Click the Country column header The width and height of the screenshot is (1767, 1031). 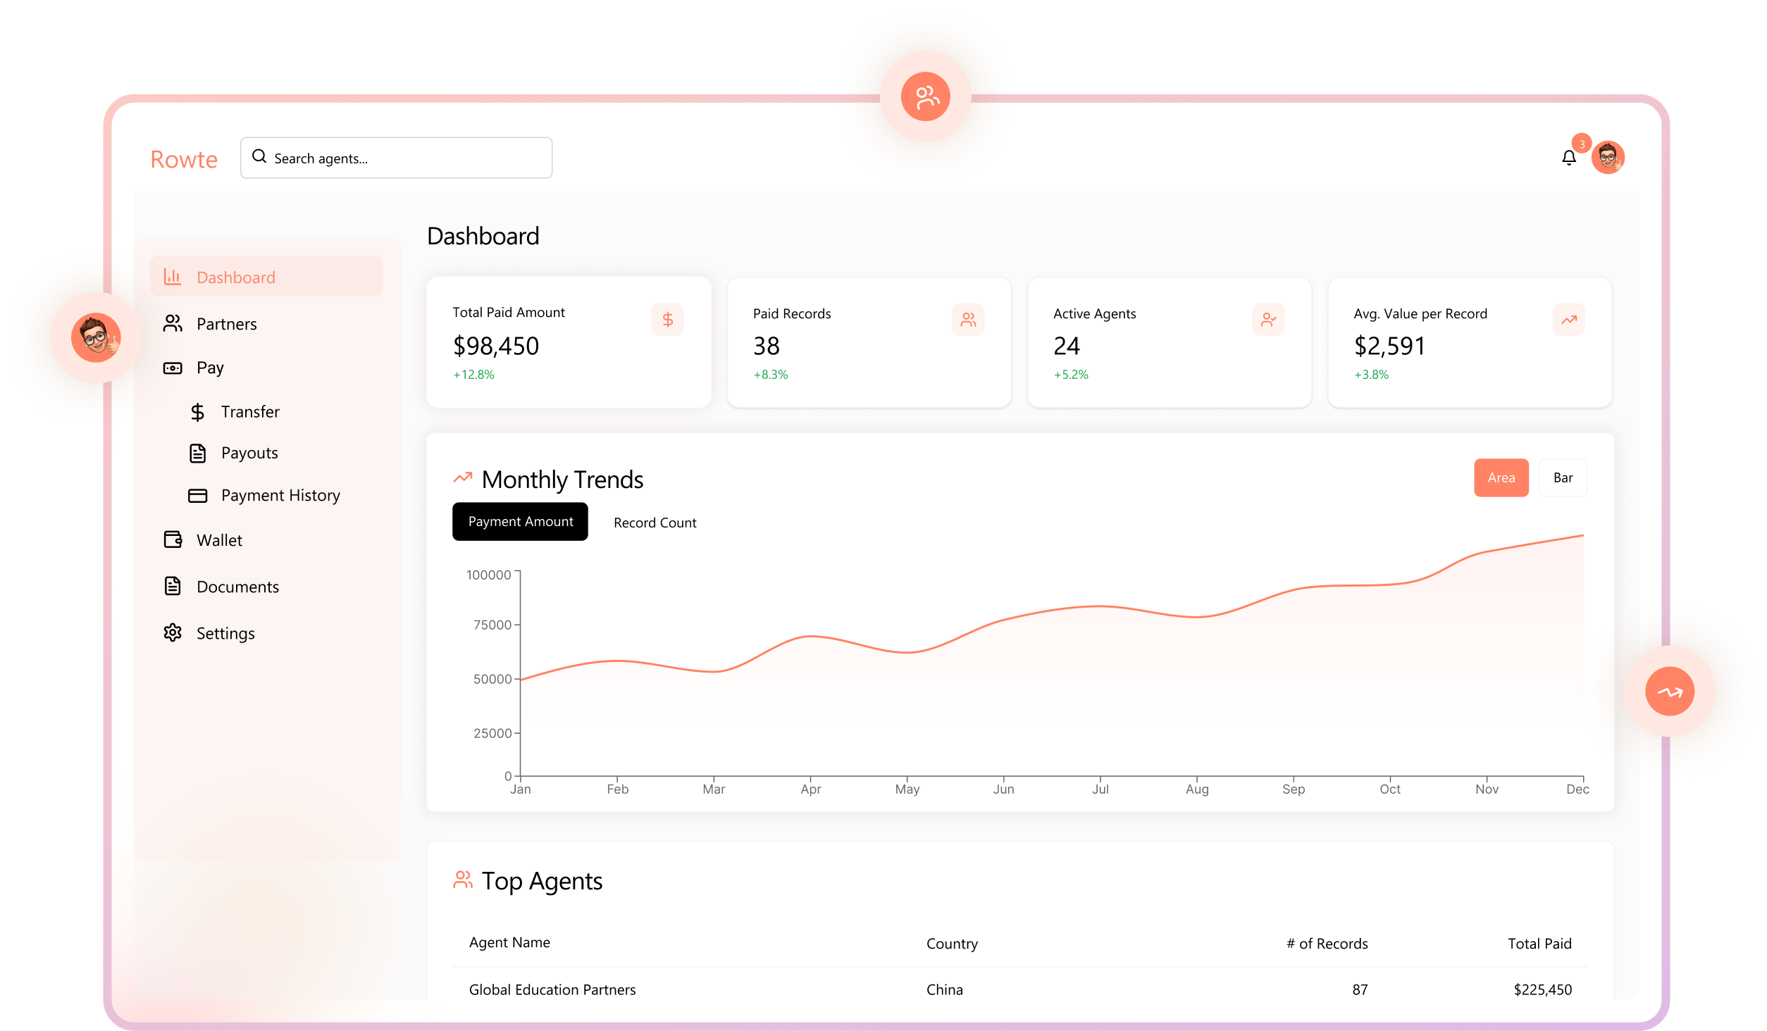952,944
